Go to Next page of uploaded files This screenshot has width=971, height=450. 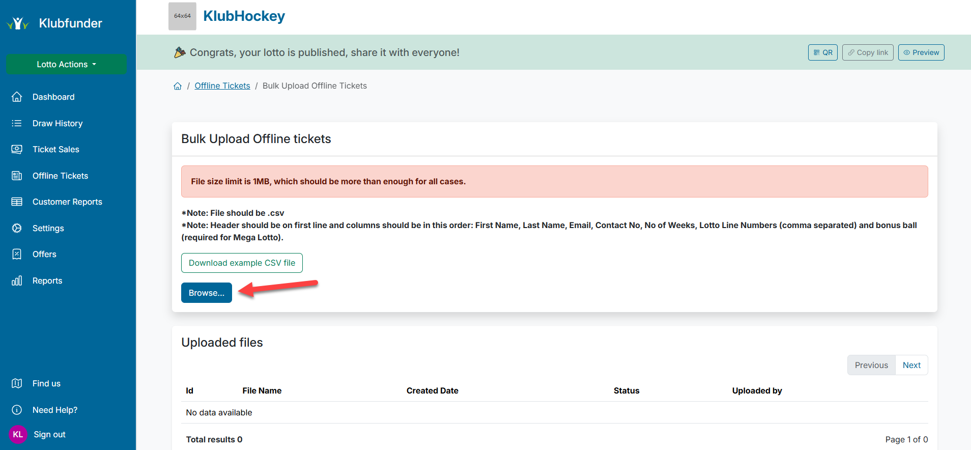click(x=911, y=365)
